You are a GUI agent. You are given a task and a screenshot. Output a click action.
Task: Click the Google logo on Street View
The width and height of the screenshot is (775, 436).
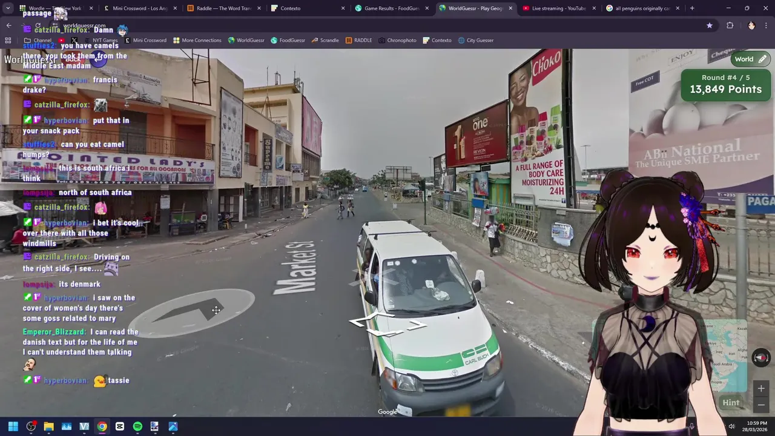pyautogui.click(x=387, y=412)
